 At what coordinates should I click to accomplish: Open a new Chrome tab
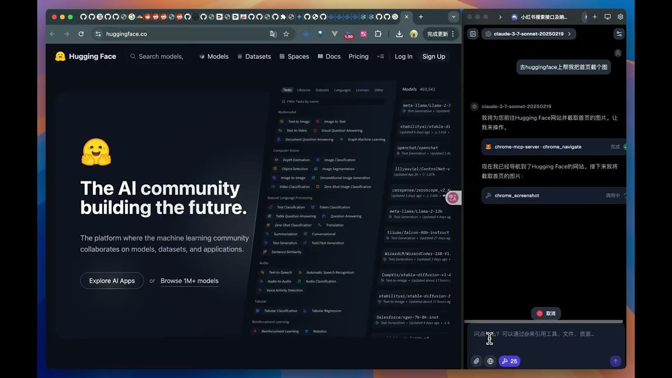pyautogui.click(x=421, y=17)
